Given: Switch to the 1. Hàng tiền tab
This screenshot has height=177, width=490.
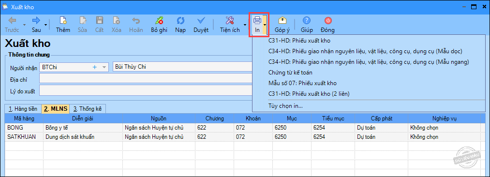Looking at the screenshot, I should 23,109.
